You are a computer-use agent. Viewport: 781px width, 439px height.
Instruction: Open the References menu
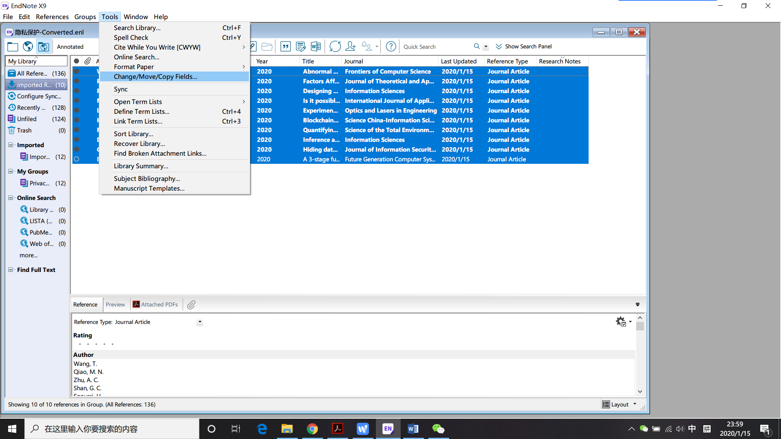52,17
